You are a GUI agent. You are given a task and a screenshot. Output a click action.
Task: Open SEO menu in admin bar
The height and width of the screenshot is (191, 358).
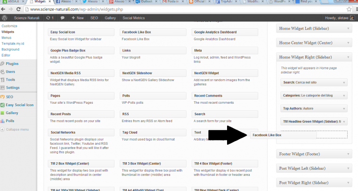pos(94,18)
